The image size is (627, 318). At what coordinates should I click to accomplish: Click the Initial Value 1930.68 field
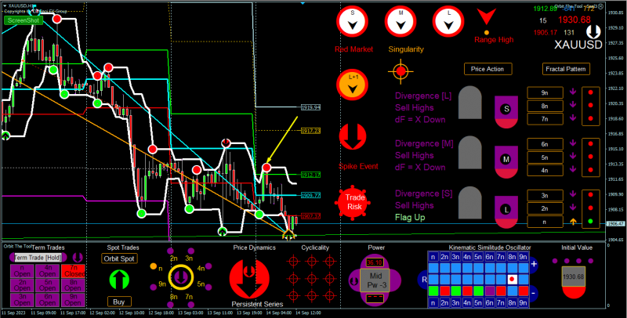click(574, 276)
